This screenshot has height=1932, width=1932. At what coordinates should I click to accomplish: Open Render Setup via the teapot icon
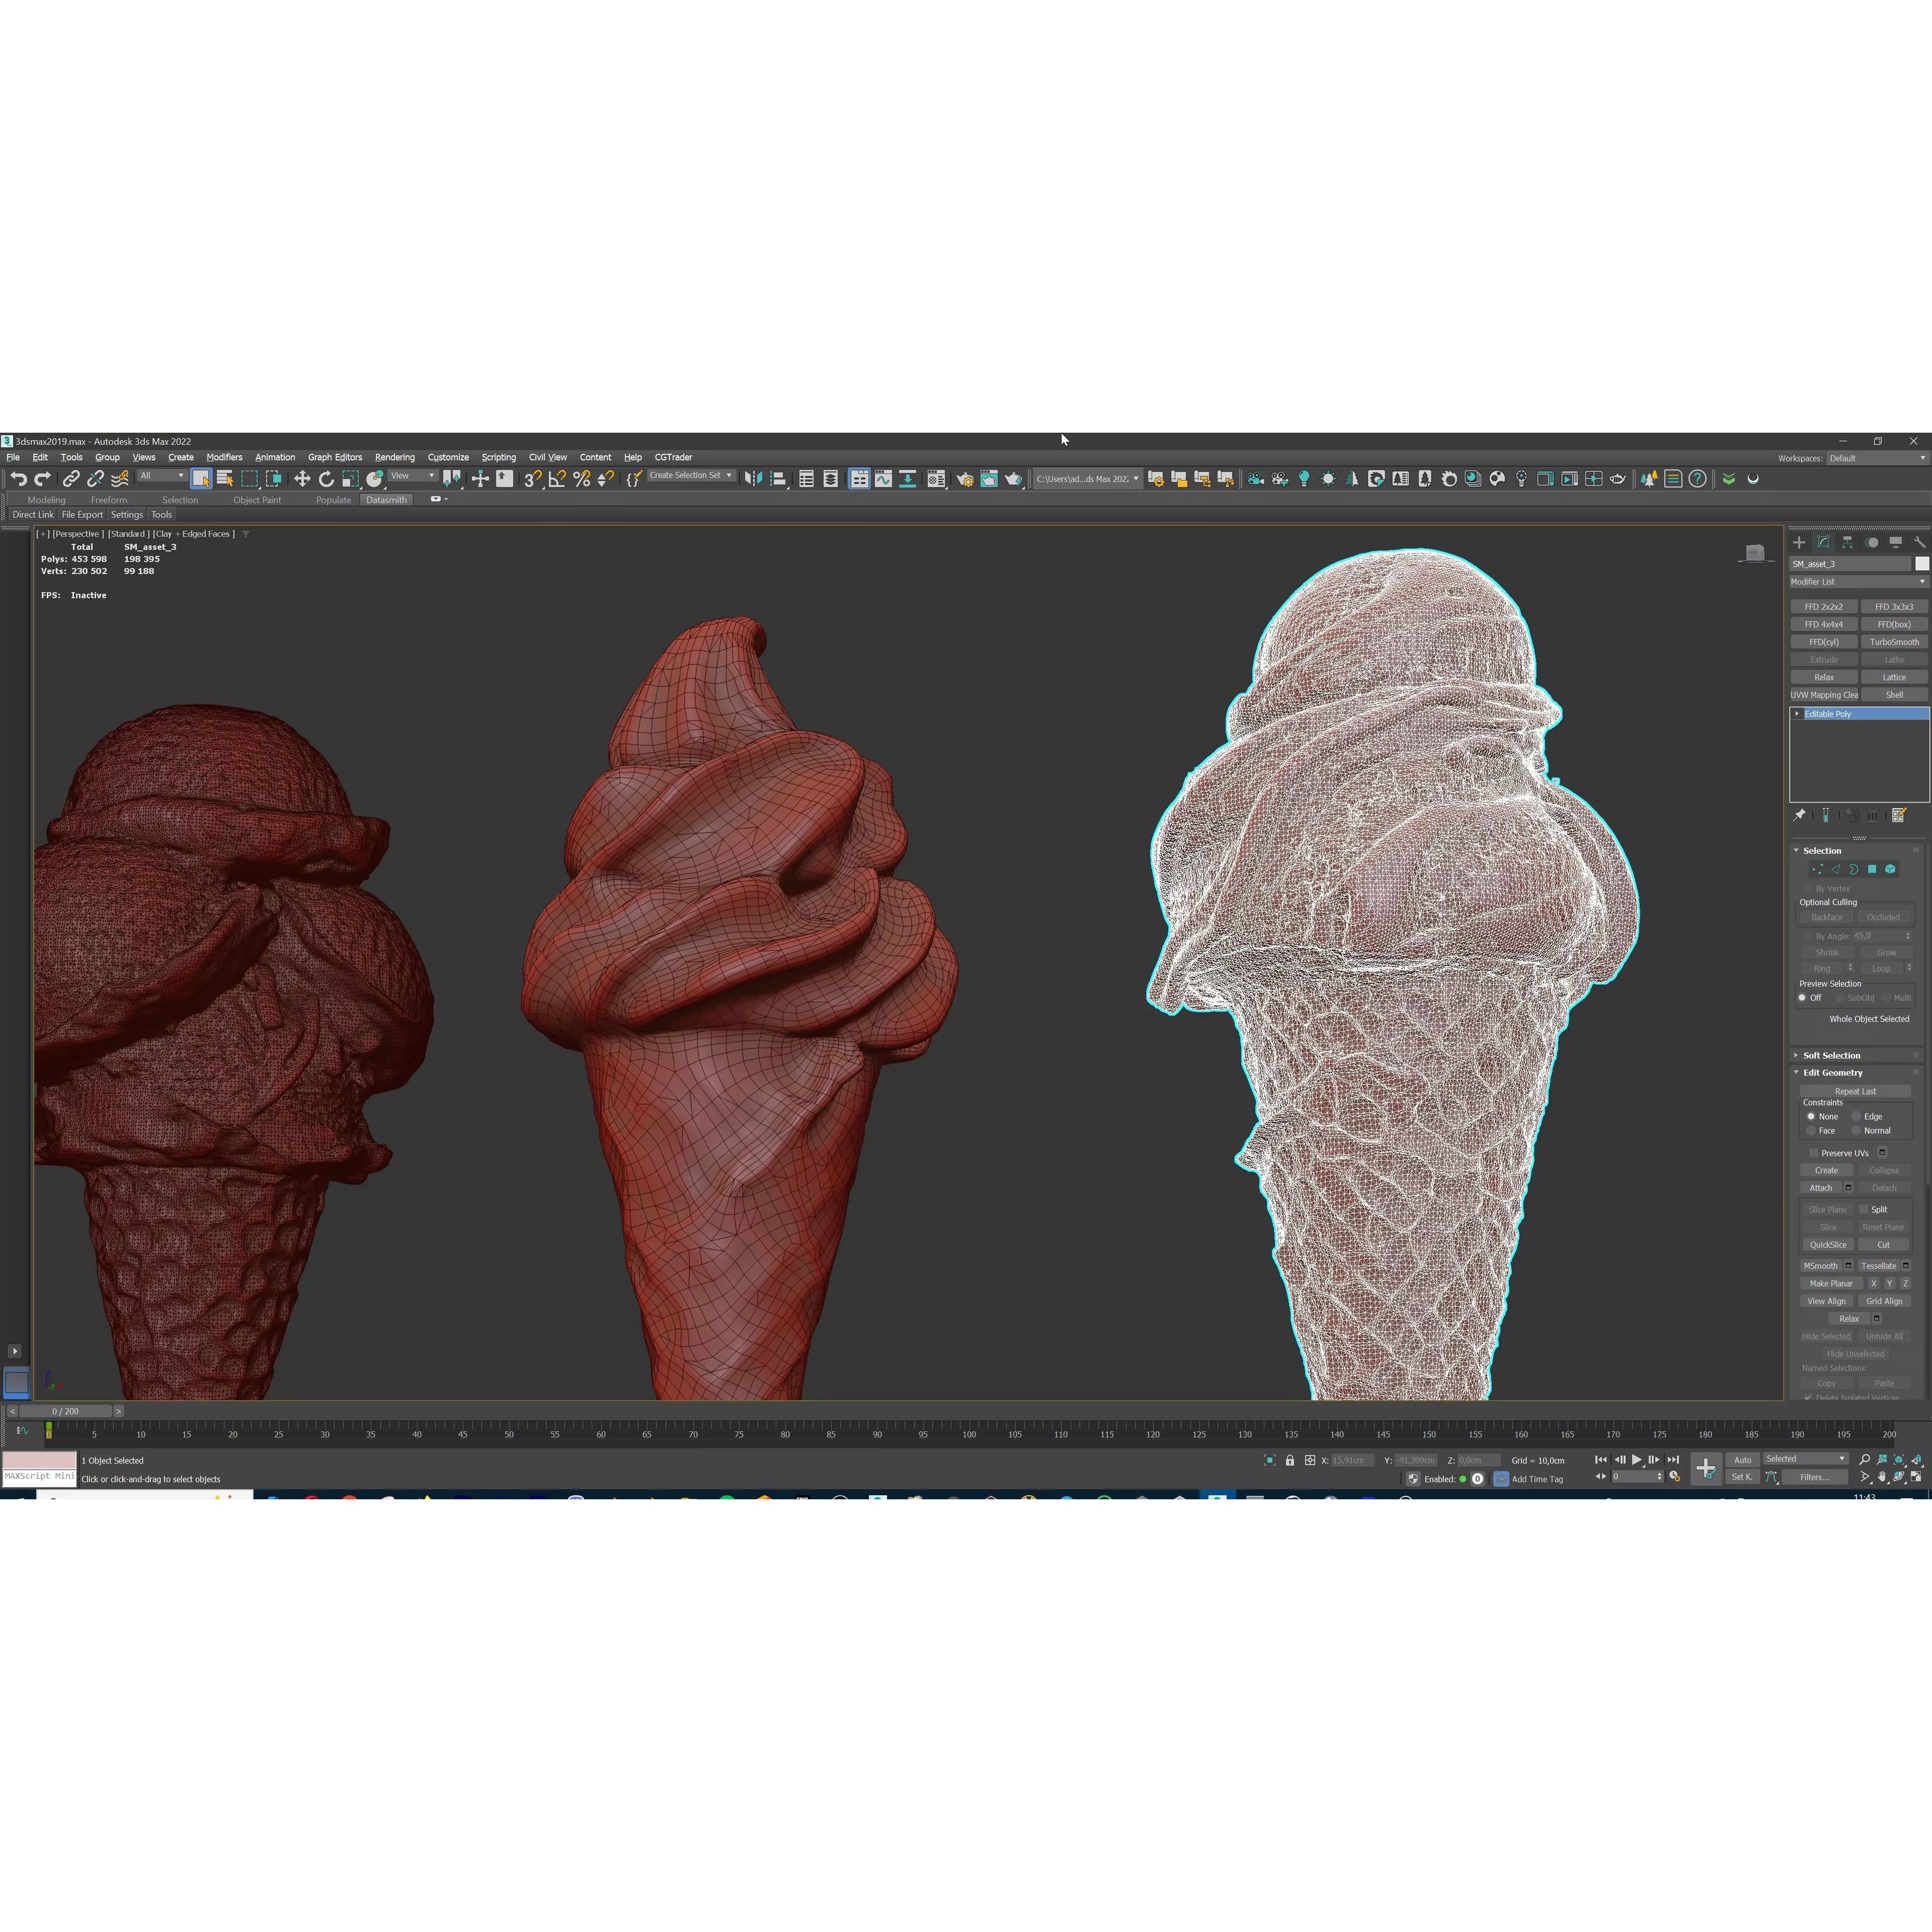[965, 480]
